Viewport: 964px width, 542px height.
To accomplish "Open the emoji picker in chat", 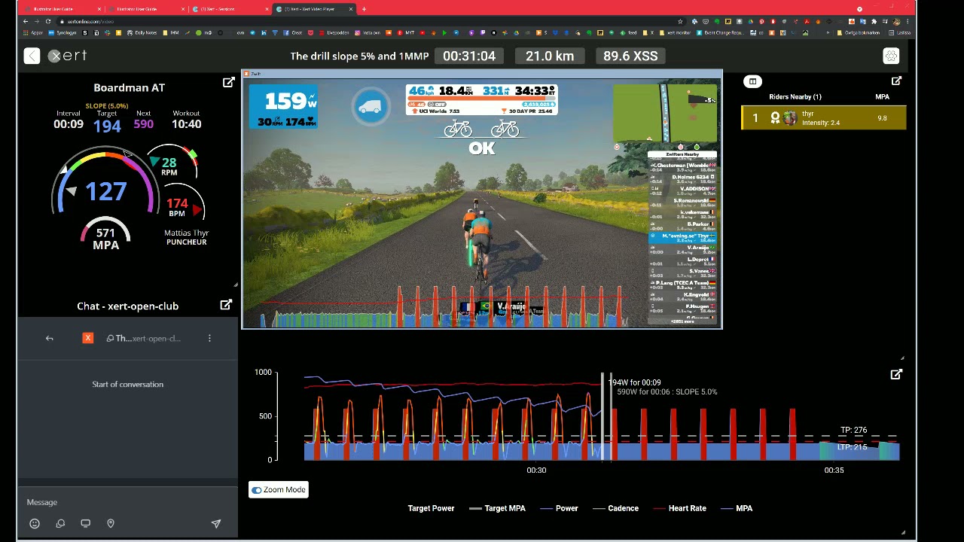I will 35,523.
